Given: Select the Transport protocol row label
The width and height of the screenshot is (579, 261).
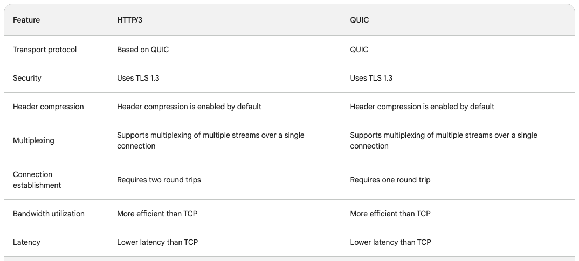Looking at the screenshot, I should click(x=45, y=50).
